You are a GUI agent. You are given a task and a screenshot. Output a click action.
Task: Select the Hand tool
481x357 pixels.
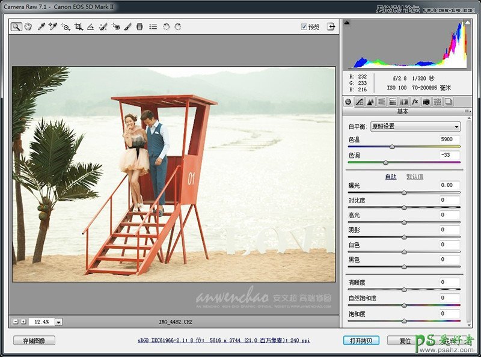[28, 27]
